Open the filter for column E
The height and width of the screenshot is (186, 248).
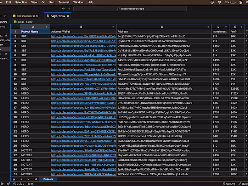[x=242, y=27]
